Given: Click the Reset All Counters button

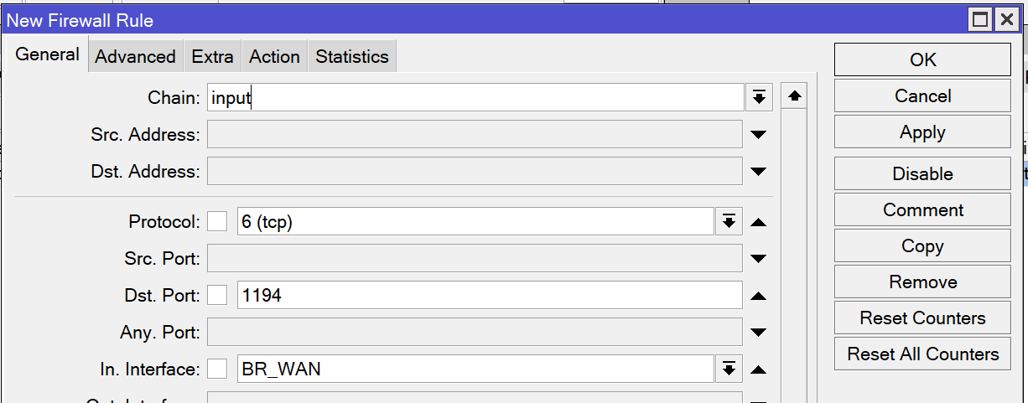Looking at the screenshot, I should [x=922, y=354].
